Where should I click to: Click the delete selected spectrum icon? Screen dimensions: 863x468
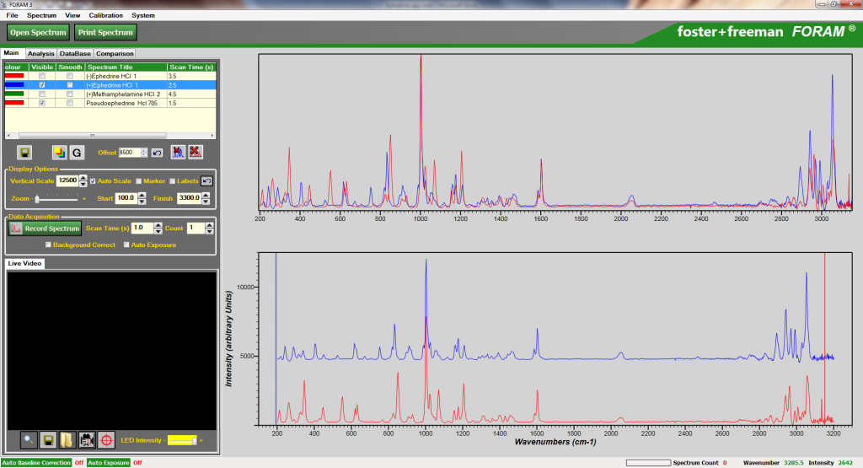pyautogui.click(x=178, y=152)
